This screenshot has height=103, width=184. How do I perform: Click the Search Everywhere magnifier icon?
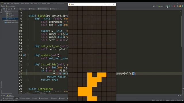[x=178, y=6]
